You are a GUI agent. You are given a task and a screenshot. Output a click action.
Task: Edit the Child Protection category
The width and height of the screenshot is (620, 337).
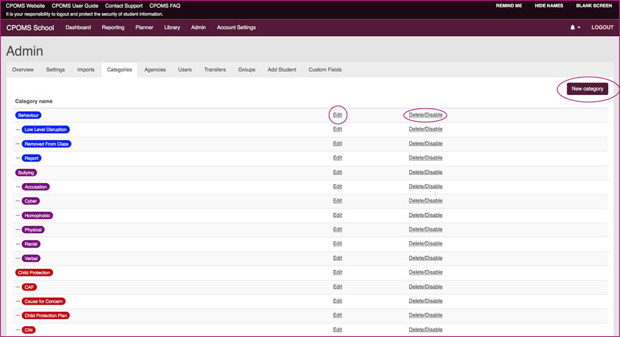pyautogui.click(x=337, y=272)
